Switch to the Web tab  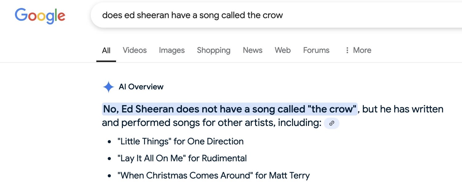point(283,50)
